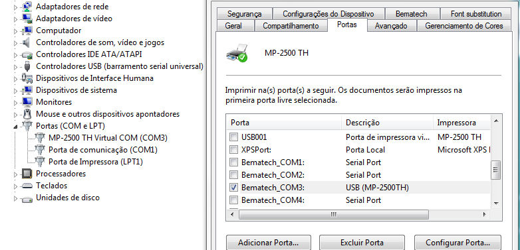Switch to the Avançado tab
Screen dimensions: 520x250
coord(391,26)
